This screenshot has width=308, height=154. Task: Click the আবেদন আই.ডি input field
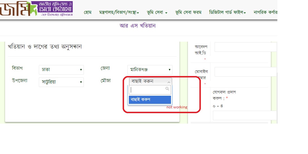click(x=246, y=47)
